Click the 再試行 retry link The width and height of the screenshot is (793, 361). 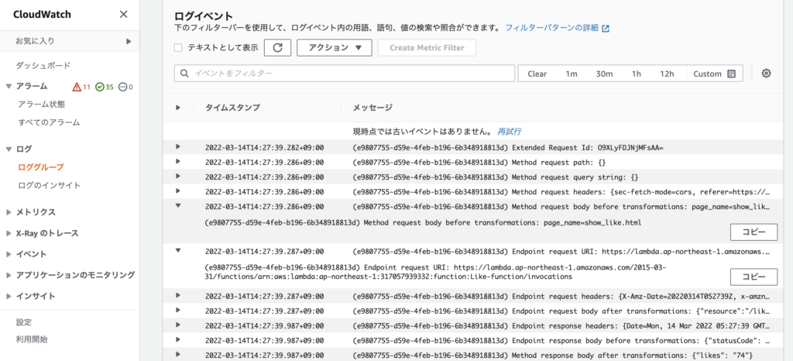pyautogui.click(x=509, y=132)
